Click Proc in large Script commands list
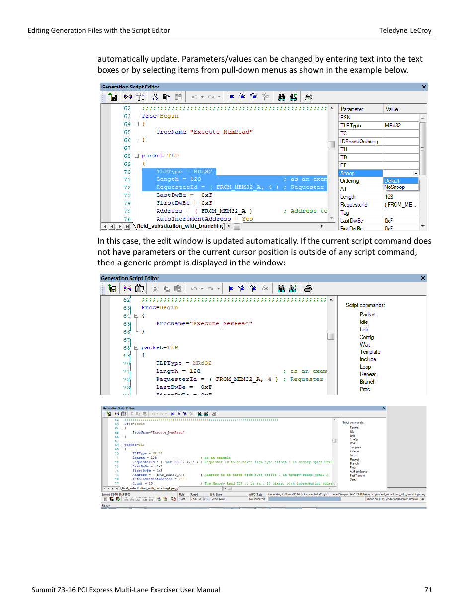Image resolution: width=474 pixels, height=614 pixels. point(365,389)
